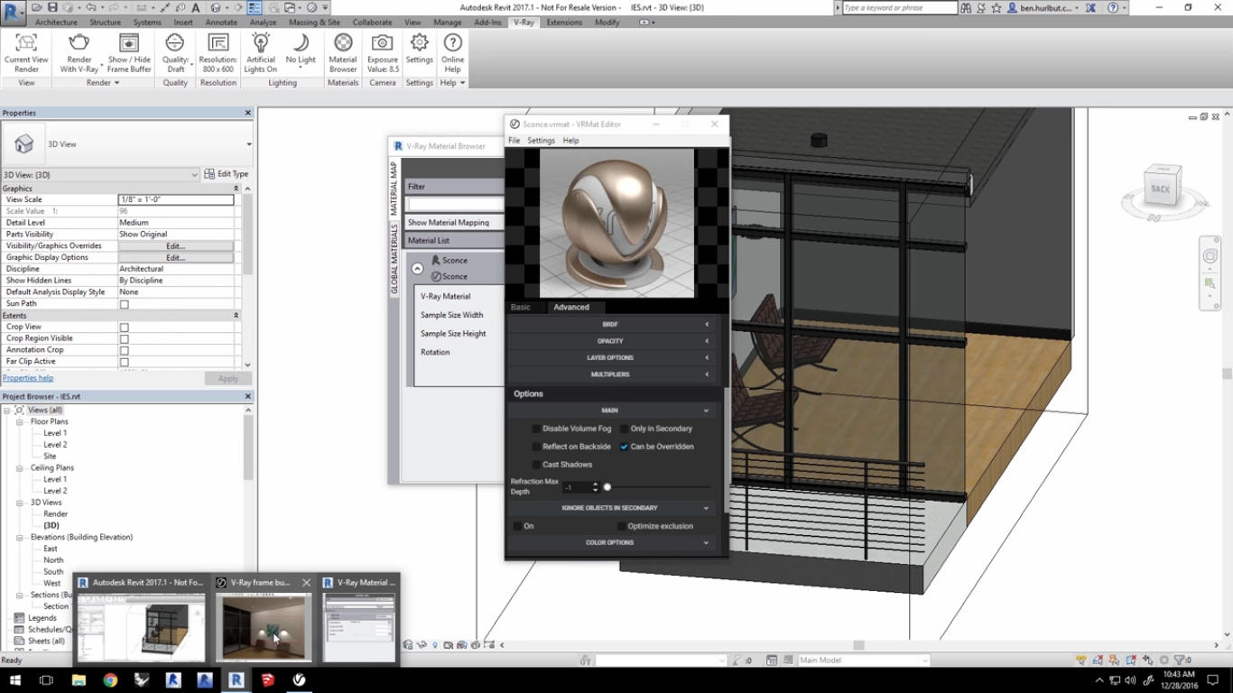Expand the MULTIPLIERS section
Screen dimensions: 1233x693
pos(610,374)
